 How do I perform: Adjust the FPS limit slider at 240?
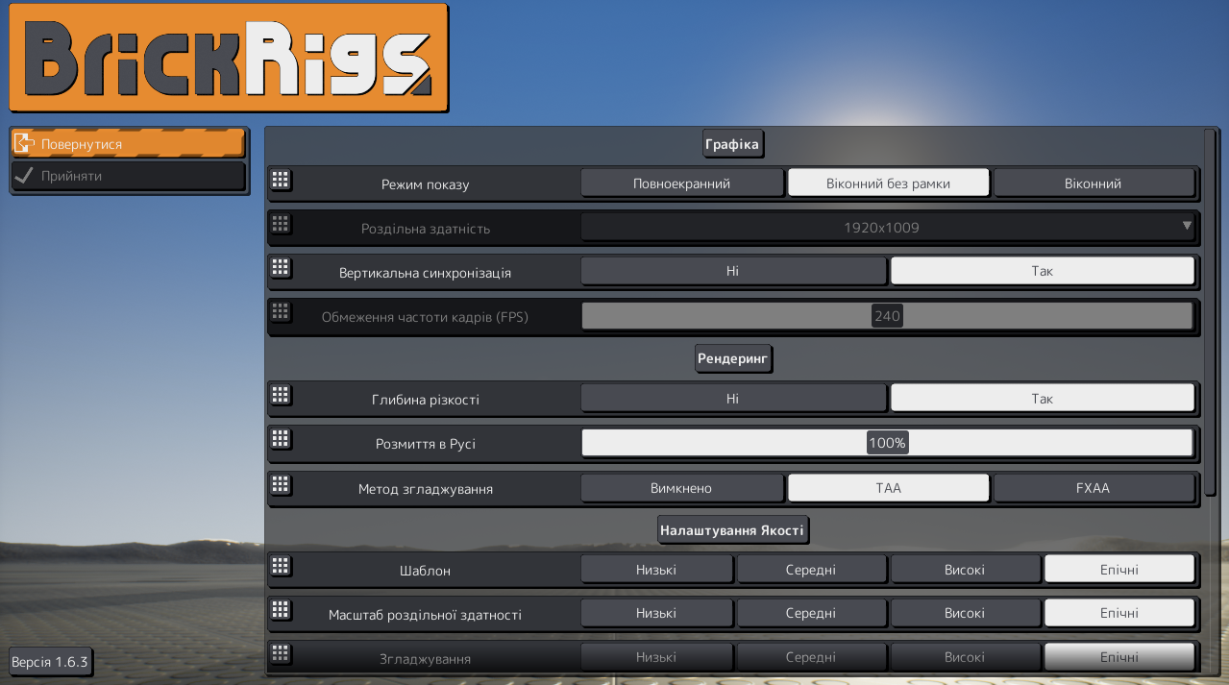(888, 316)
